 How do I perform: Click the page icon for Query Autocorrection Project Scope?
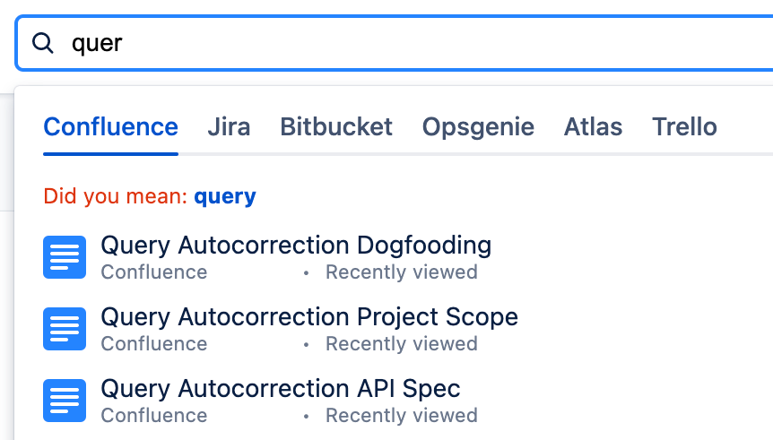pyautogui.click(x=65, y=329)
